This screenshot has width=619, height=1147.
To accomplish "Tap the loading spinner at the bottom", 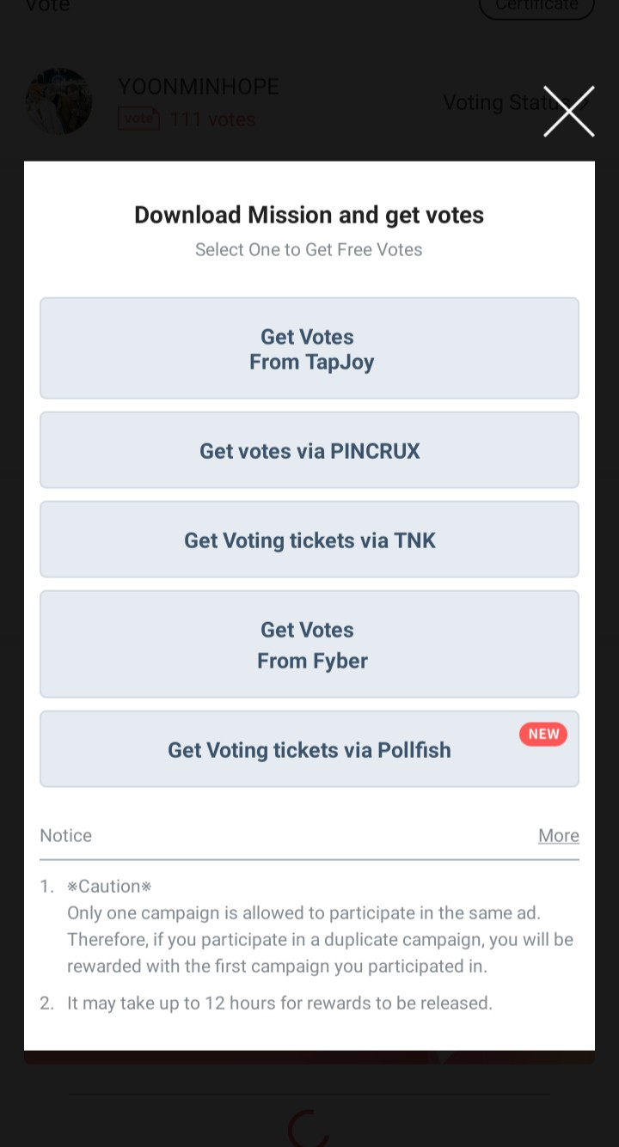I will tap(309, 1127).
